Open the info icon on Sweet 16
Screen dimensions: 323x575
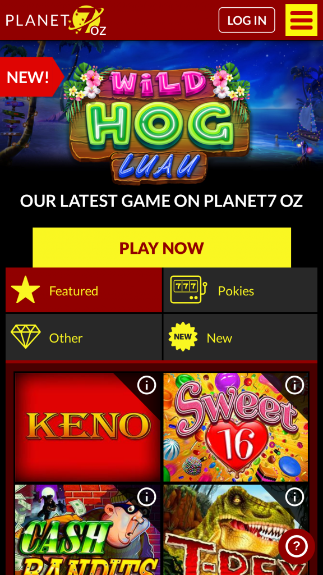[x=295, y=385]
